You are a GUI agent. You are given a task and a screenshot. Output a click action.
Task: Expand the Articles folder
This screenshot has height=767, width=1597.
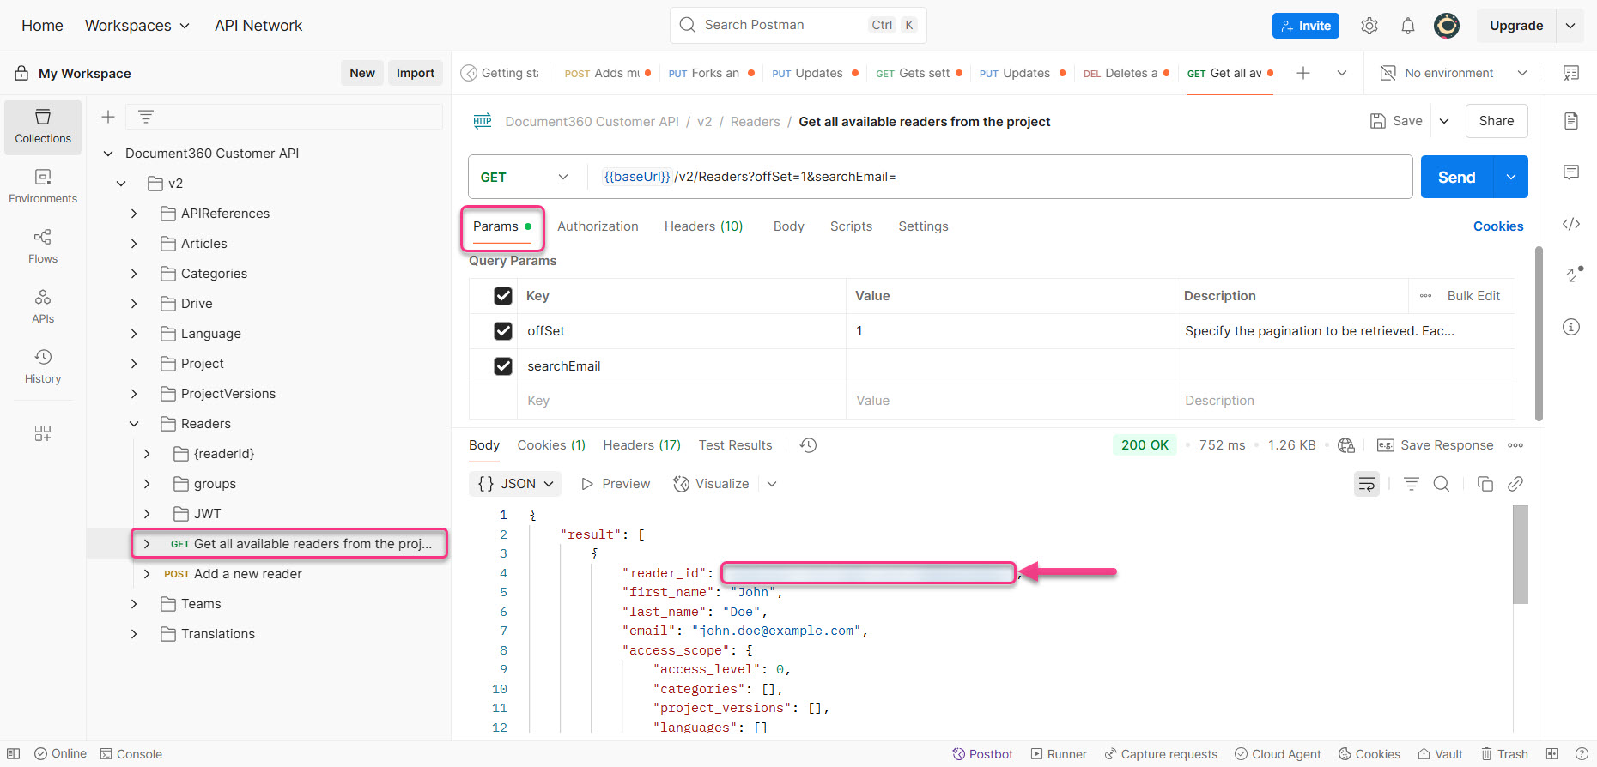[134, 244]
